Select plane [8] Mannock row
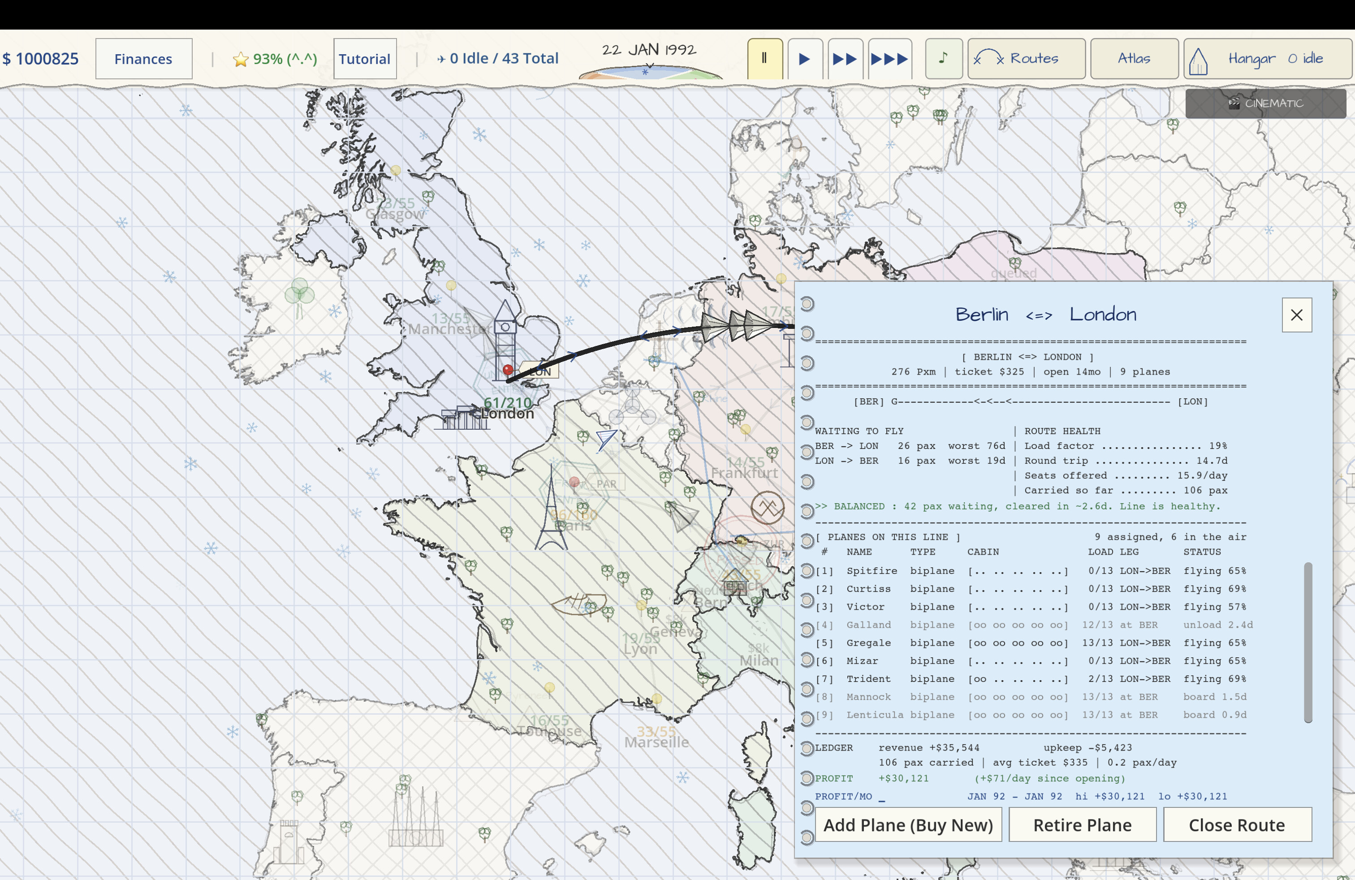 1031,697
